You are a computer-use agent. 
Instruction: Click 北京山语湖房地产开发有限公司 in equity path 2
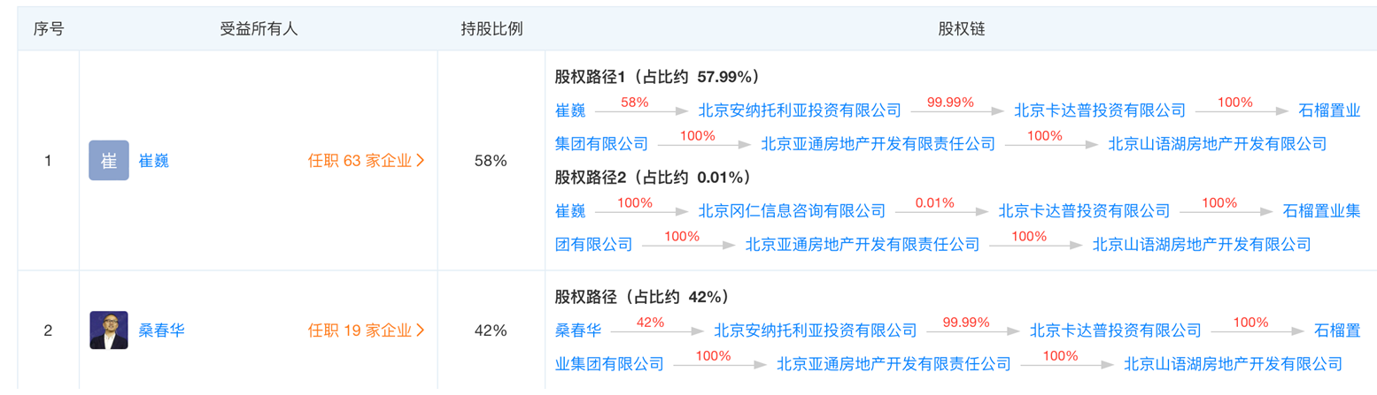[x=1202, y=244]
